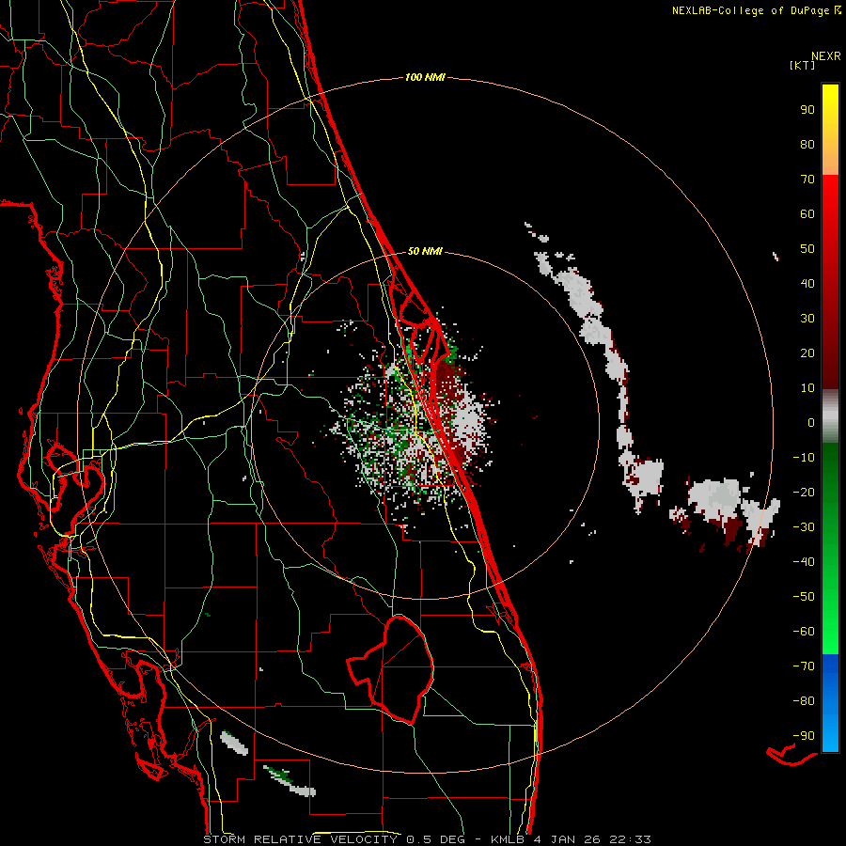This screenshot has width=846, height=846.
Task: Pick the blue bottom segment of the color bar
Action: [x=830, y=703]
